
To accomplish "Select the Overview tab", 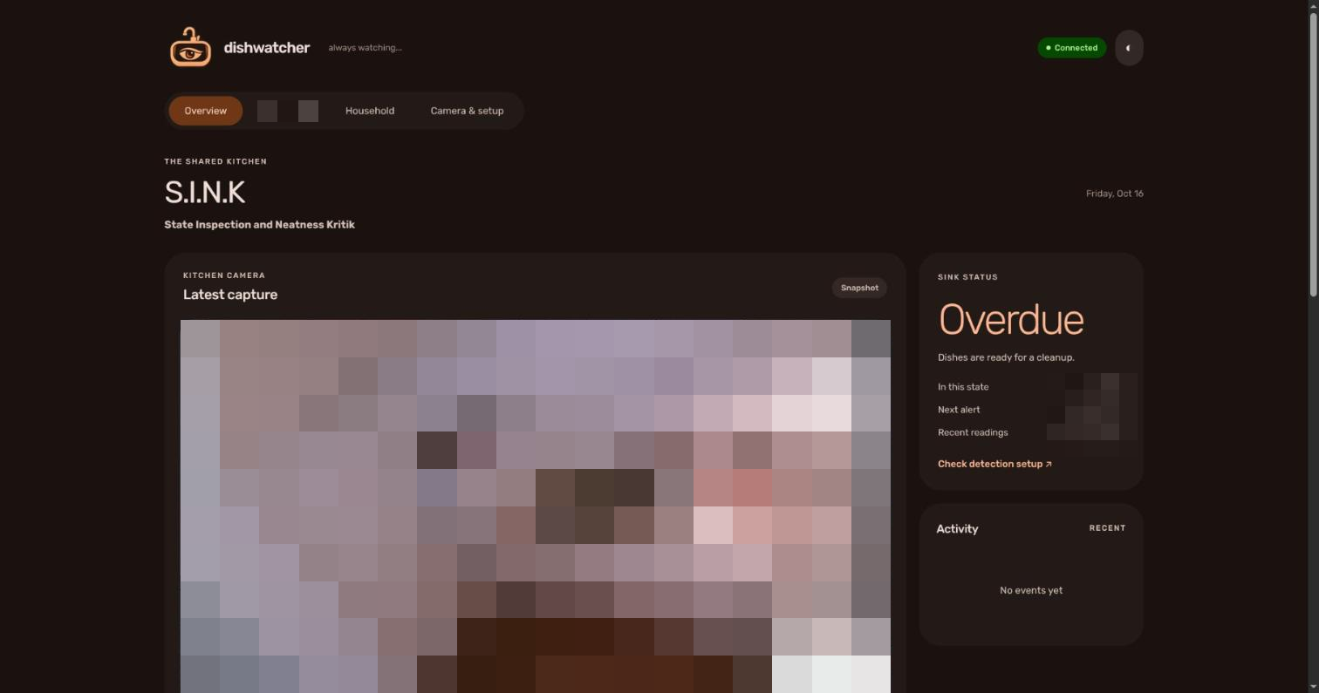I will [205, 111].
